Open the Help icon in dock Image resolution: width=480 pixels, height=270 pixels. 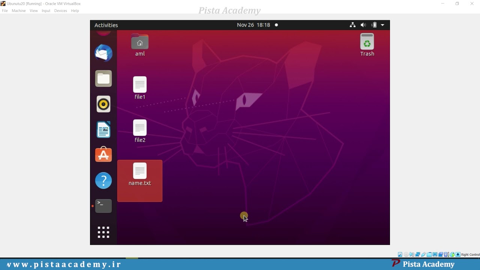coord(103,180)
